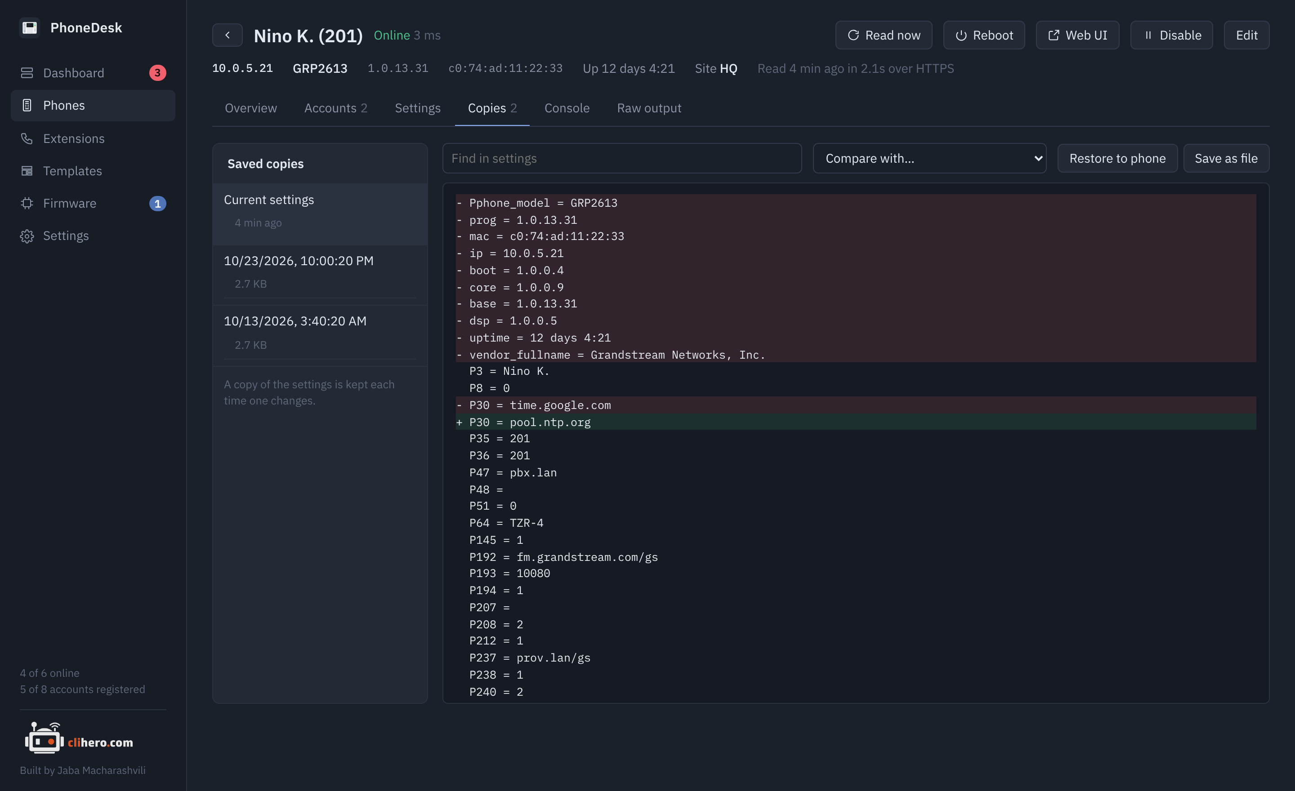
Task: Switch to the Overview tab
Action: [251, 108]
